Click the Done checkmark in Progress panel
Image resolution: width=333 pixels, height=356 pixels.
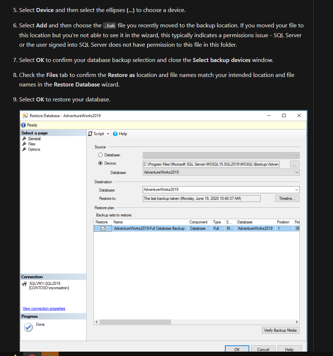pyautogui.click(x=28, y=327)
